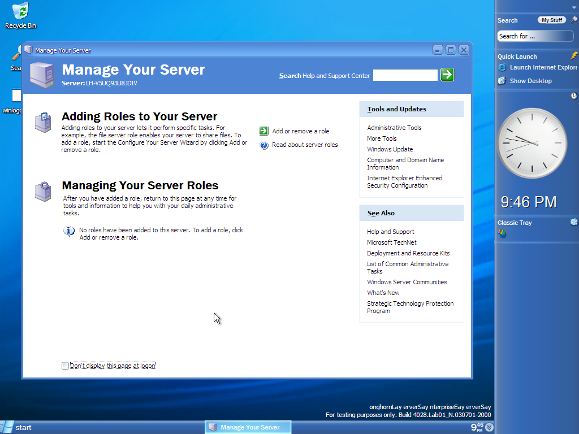Click the green Add or remove role arrow icon

[263, 131]
